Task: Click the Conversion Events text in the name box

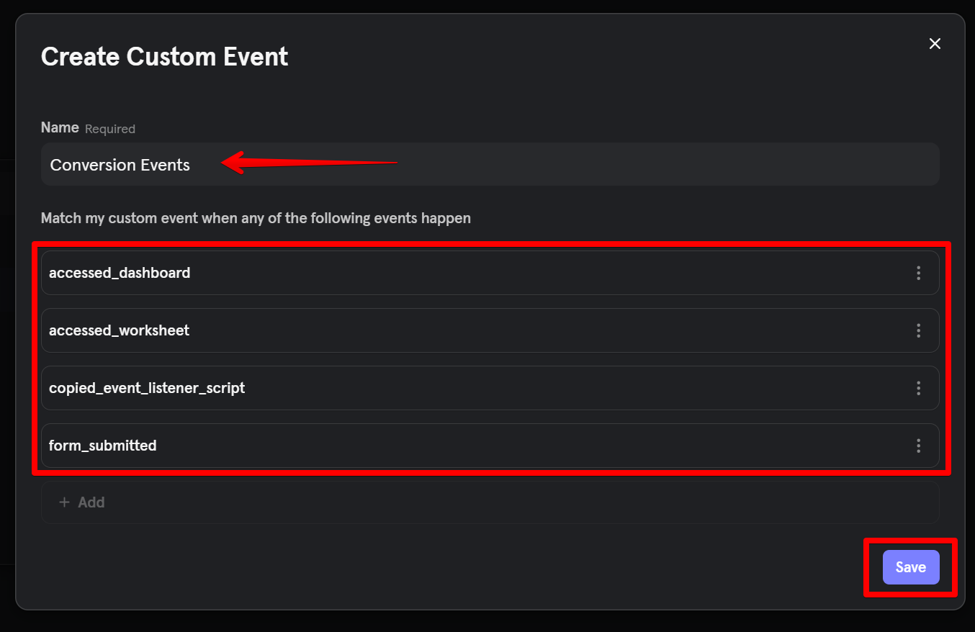Action: 120,164
